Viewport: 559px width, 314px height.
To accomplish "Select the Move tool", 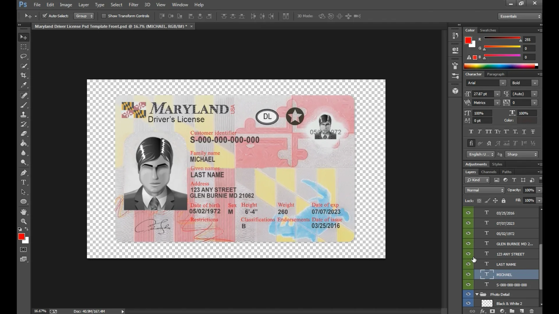I will pos(23,37).
